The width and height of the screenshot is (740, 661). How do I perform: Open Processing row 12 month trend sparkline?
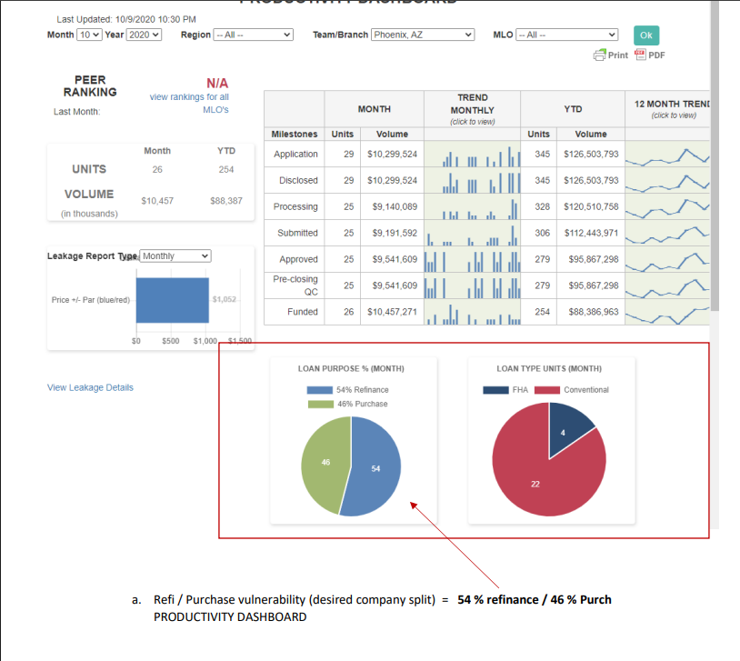pos(667,206)
